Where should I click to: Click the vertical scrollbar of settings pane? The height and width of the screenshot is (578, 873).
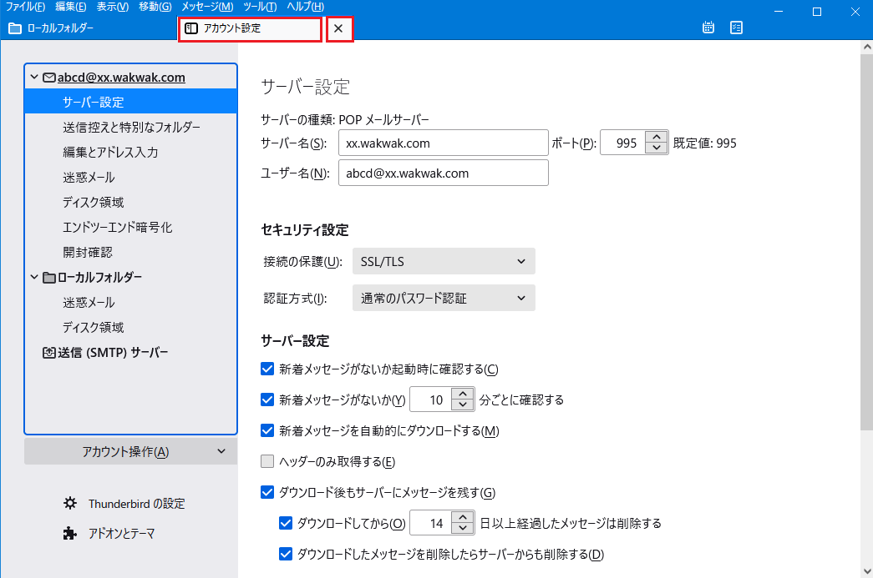pos(867,242)
